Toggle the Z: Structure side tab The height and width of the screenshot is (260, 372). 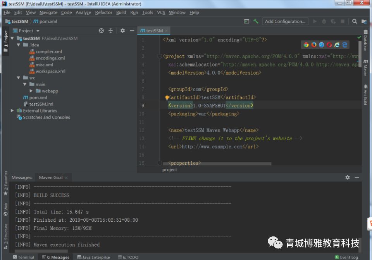point(6,236)
